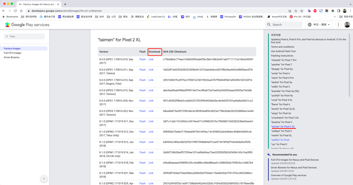Screen dimensions: 353x185
Task: Click Download Link for 8.1.0 OPM1.171019.013
Action: (x=151, y=142)
